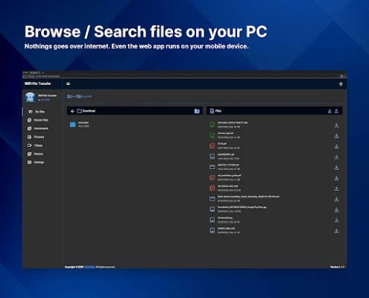Download the topmost PDF file

click(x=336, y=146)
